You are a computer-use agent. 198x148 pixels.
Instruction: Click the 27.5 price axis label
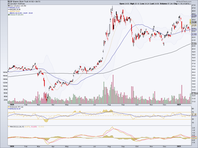(193, 5)
